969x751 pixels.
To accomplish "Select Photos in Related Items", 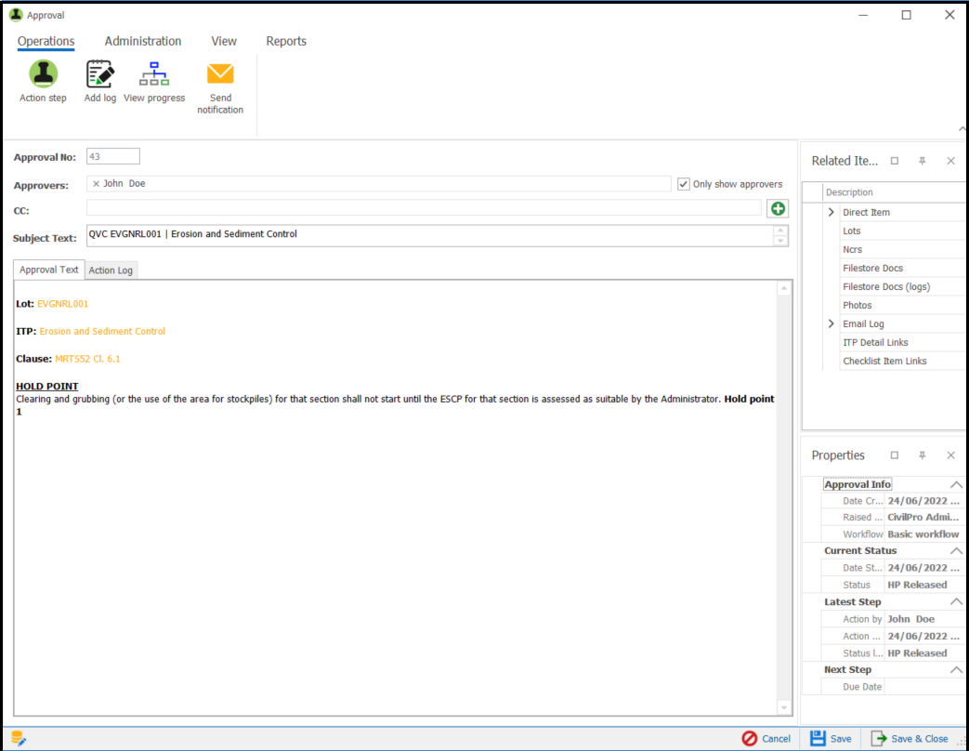I will [x=902, y=305].
